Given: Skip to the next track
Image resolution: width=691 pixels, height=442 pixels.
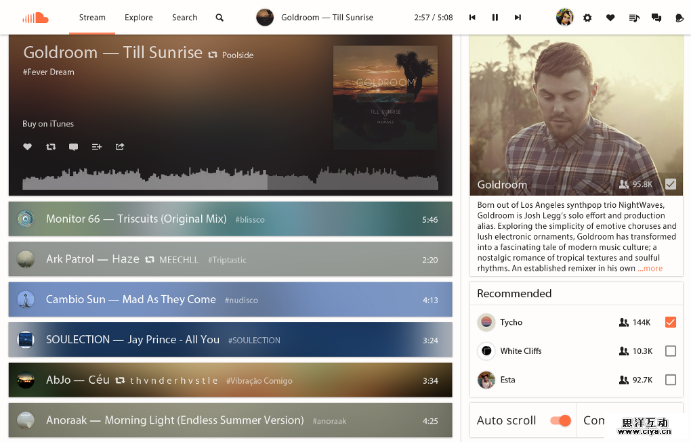Looking at the screenshot, I should coord(518,18).
